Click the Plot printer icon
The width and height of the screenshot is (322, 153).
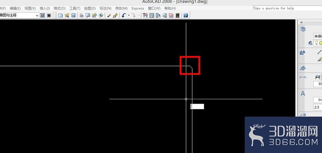click(81, 15)
